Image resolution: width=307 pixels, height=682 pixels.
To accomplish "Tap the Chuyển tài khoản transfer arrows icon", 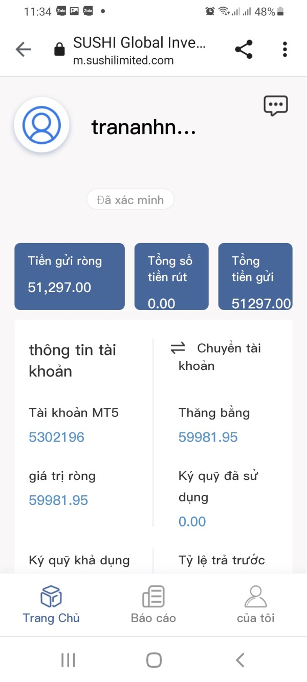I will tap(178, 348).
